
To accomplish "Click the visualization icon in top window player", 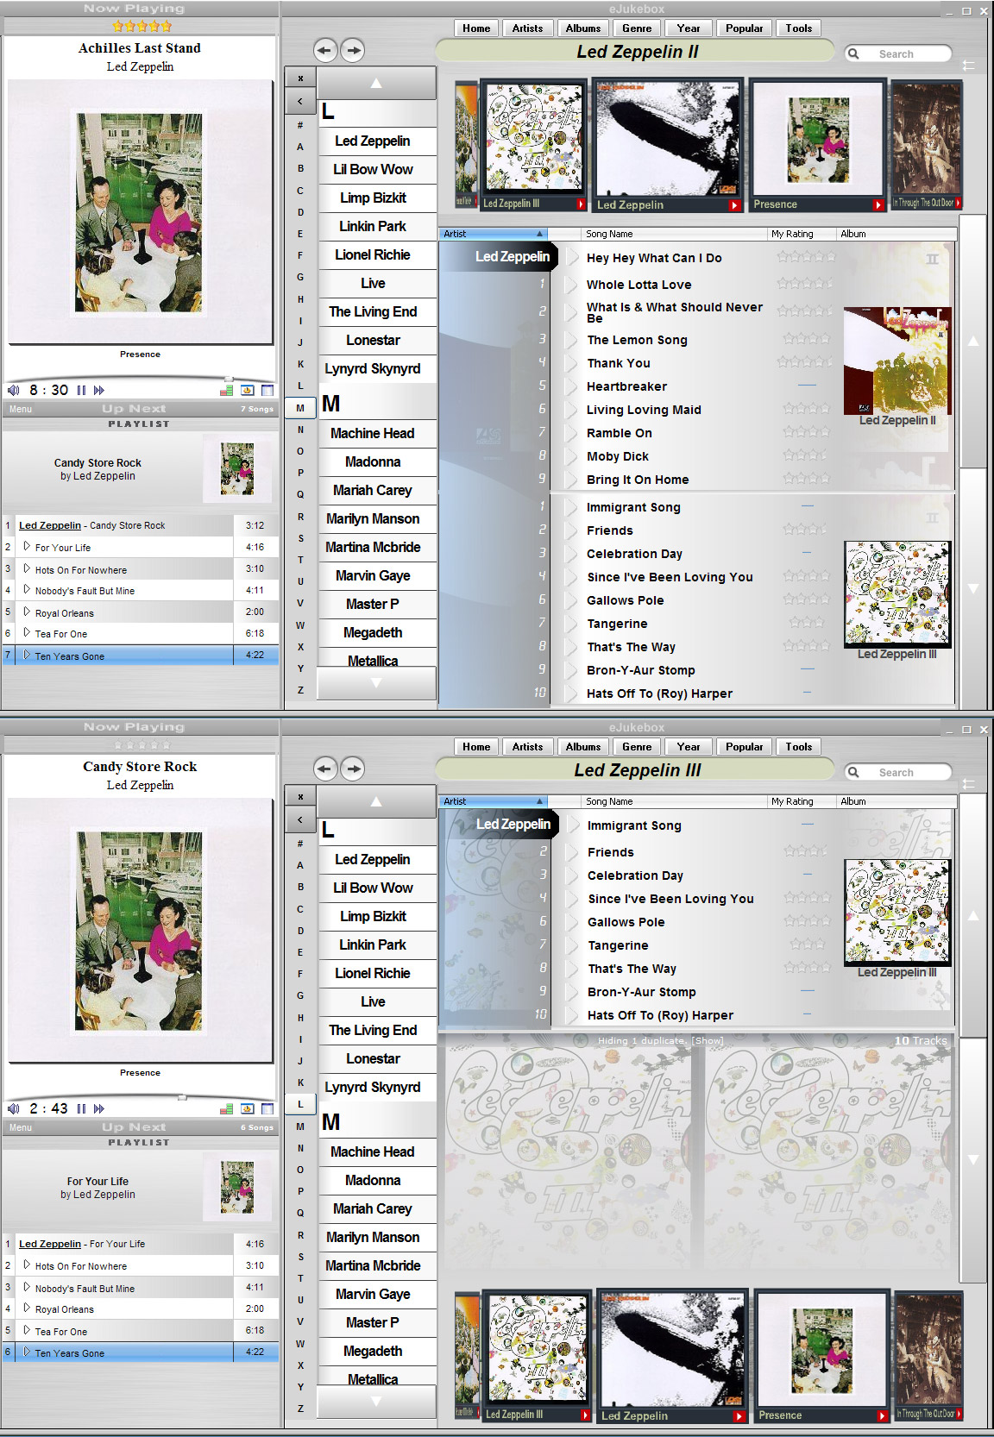I will tap(247, 390).
